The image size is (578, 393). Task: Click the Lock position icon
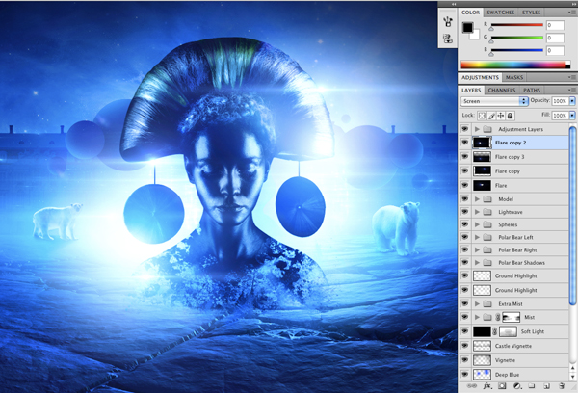[501, 116]
